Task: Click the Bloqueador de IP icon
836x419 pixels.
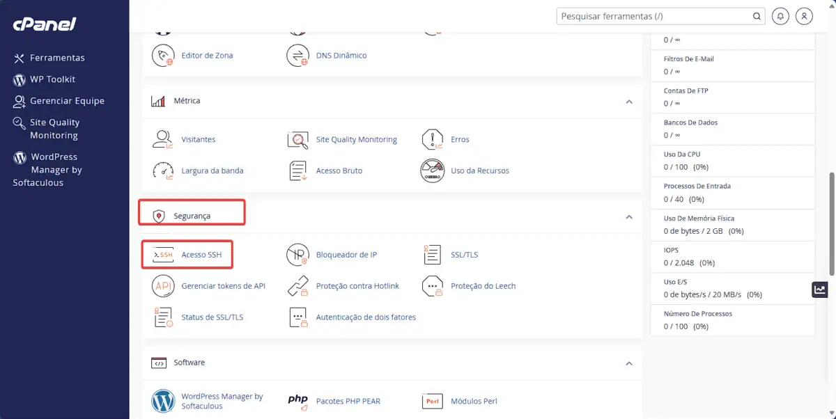Action: click(x=297, y=255)
